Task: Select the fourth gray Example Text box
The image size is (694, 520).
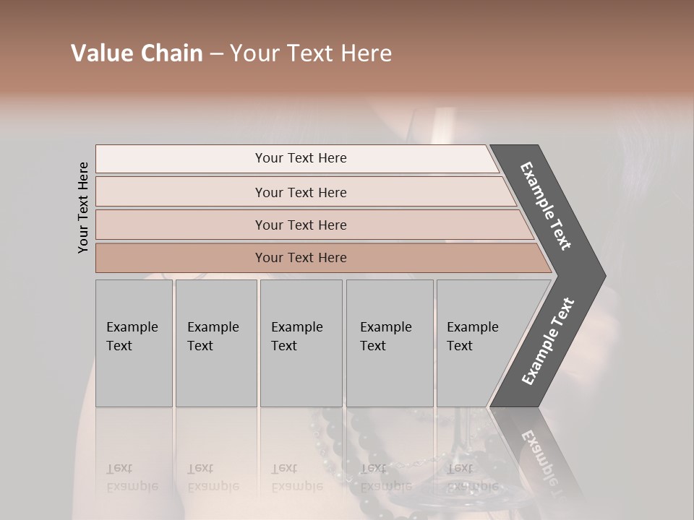Action: pos(387,337)
